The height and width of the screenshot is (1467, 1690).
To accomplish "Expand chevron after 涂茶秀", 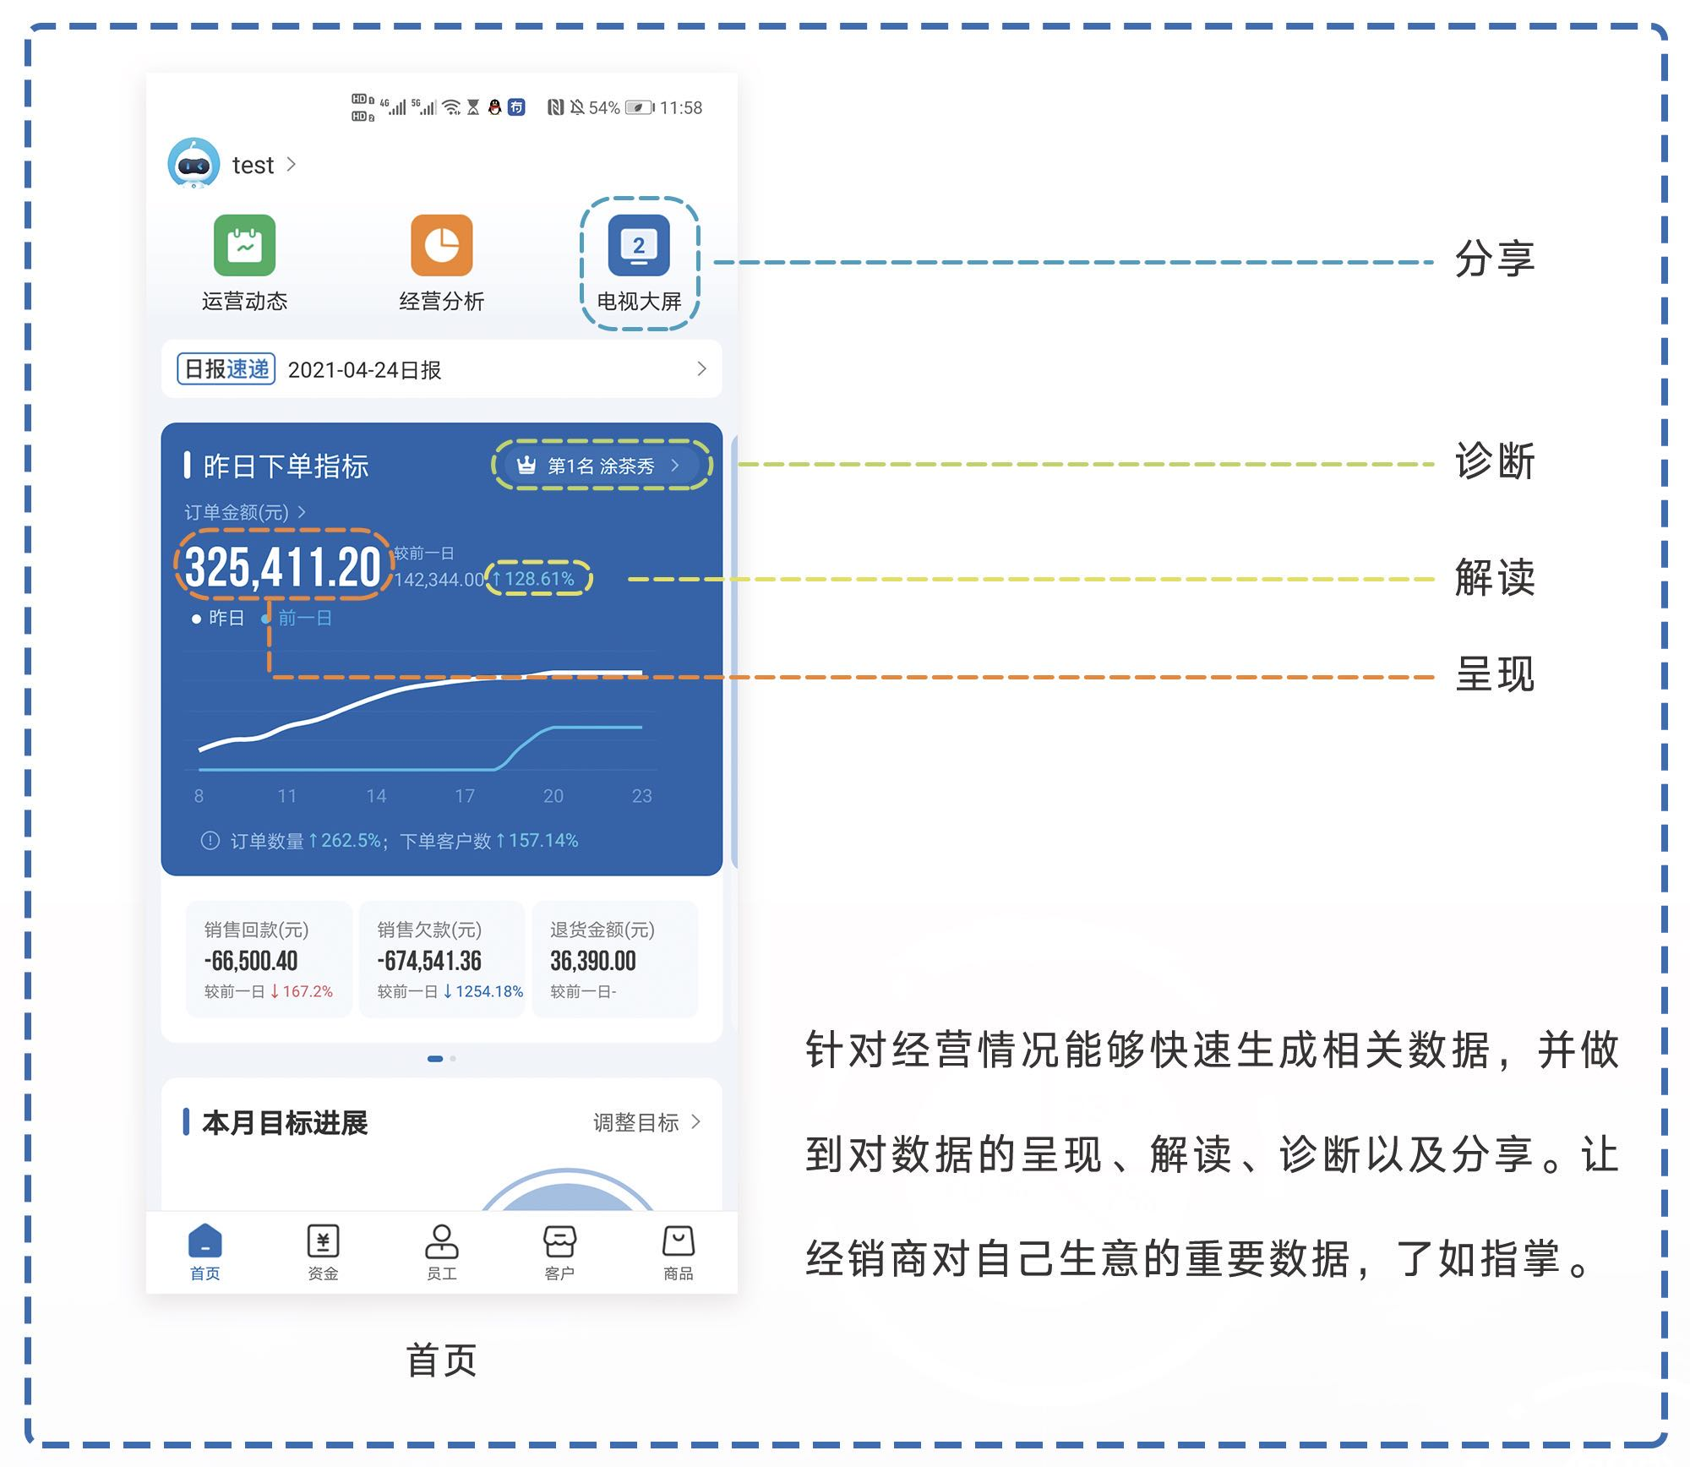I will [x=674, y=465].
